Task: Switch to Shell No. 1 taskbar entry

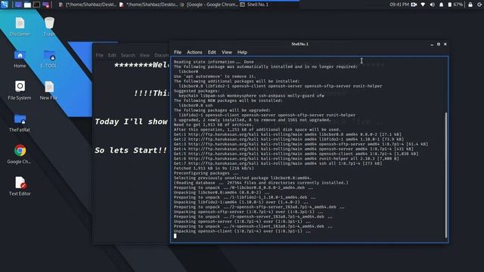Action: [269, 5]
